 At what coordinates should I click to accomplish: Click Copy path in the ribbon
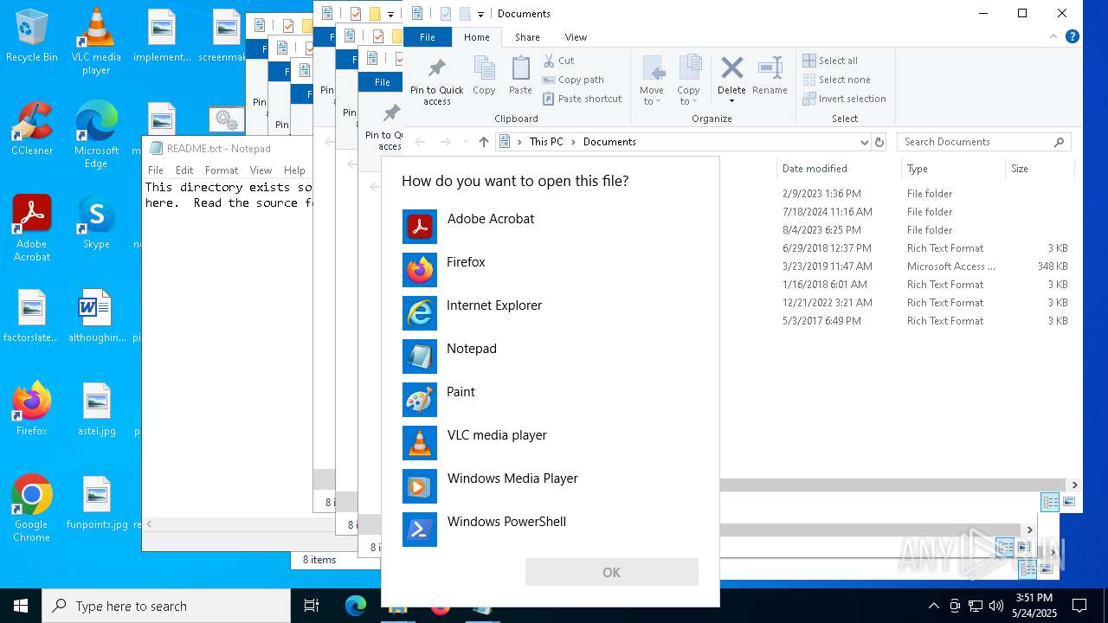[x=573, y=80]
